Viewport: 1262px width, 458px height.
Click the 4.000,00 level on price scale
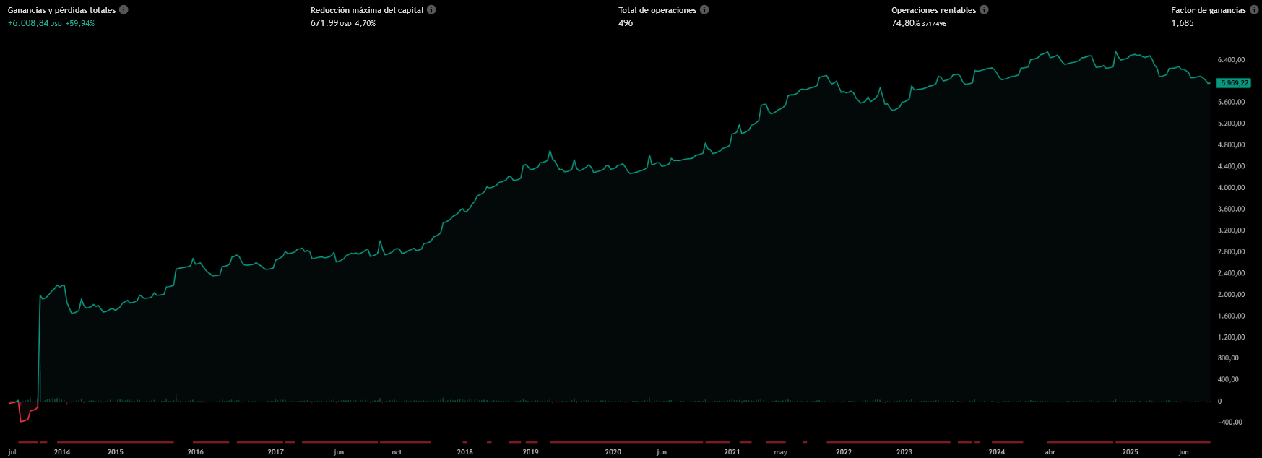1231,188
